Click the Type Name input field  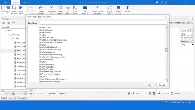pos(104,23)
